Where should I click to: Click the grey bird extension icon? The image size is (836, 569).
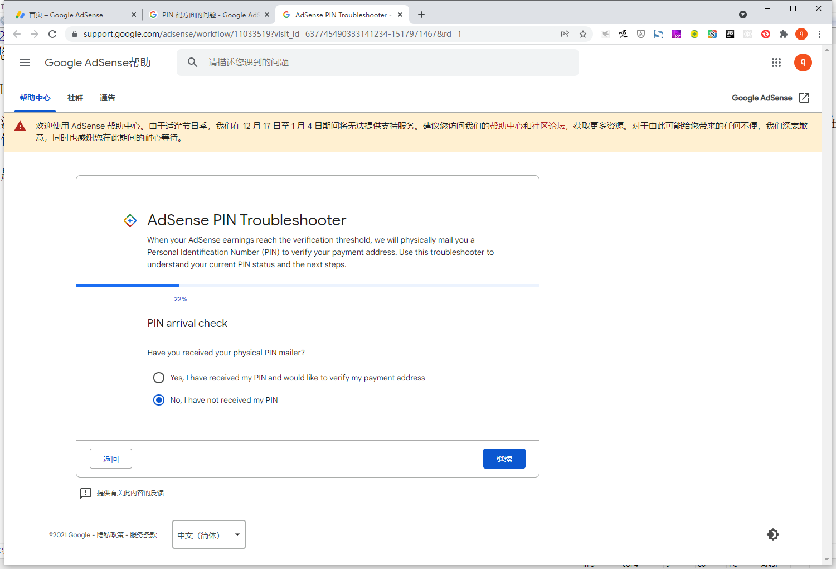(605, 34)
